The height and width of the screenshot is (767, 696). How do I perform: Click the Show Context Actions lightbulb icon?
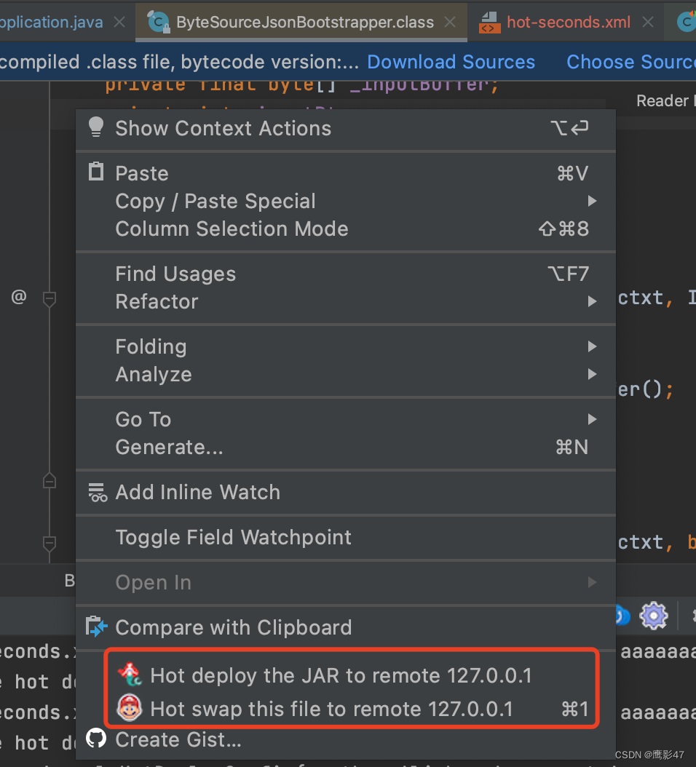tap(95, 127)
